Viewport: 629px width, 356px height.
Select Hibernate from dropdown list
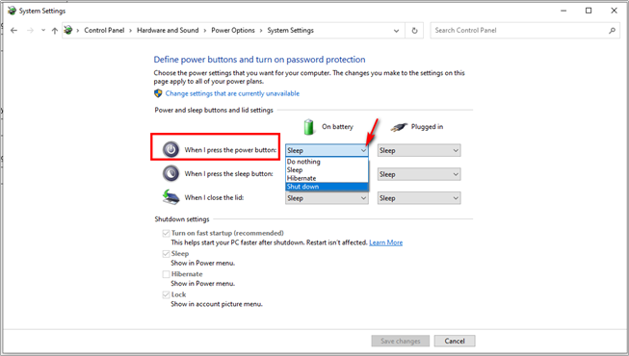[x=327, y=178]
